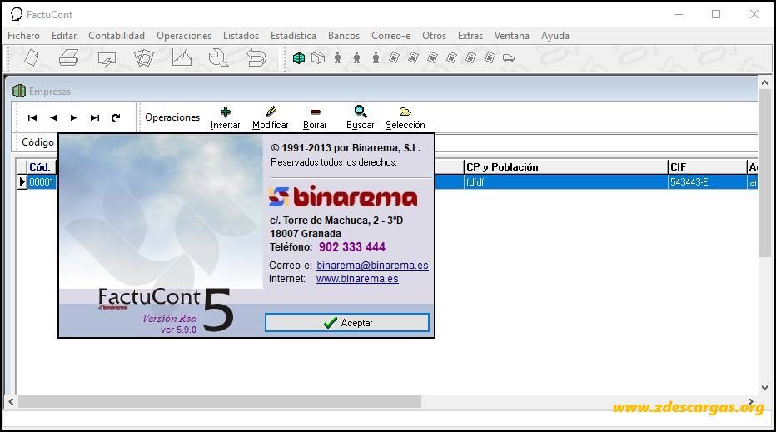Image resolution: width=776 pixels, height=432 pixels.
Task: Click Buscar magnifier button
Action: point(361,118)
